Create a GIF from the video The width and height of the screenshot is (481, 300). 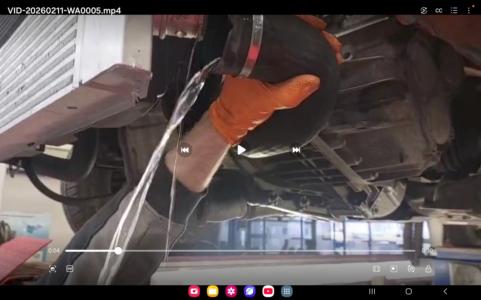click(x=70, y=269)
